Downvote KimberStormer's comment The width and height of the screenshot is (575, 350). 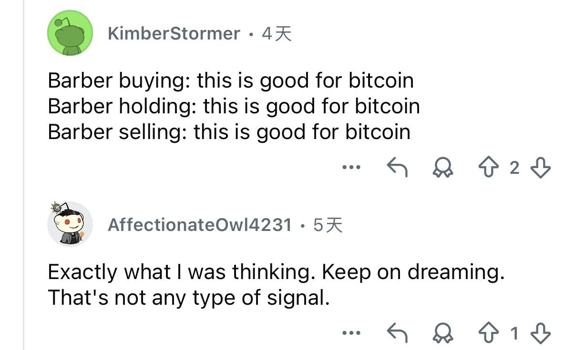pyautogui.click(x=540, y=168)
